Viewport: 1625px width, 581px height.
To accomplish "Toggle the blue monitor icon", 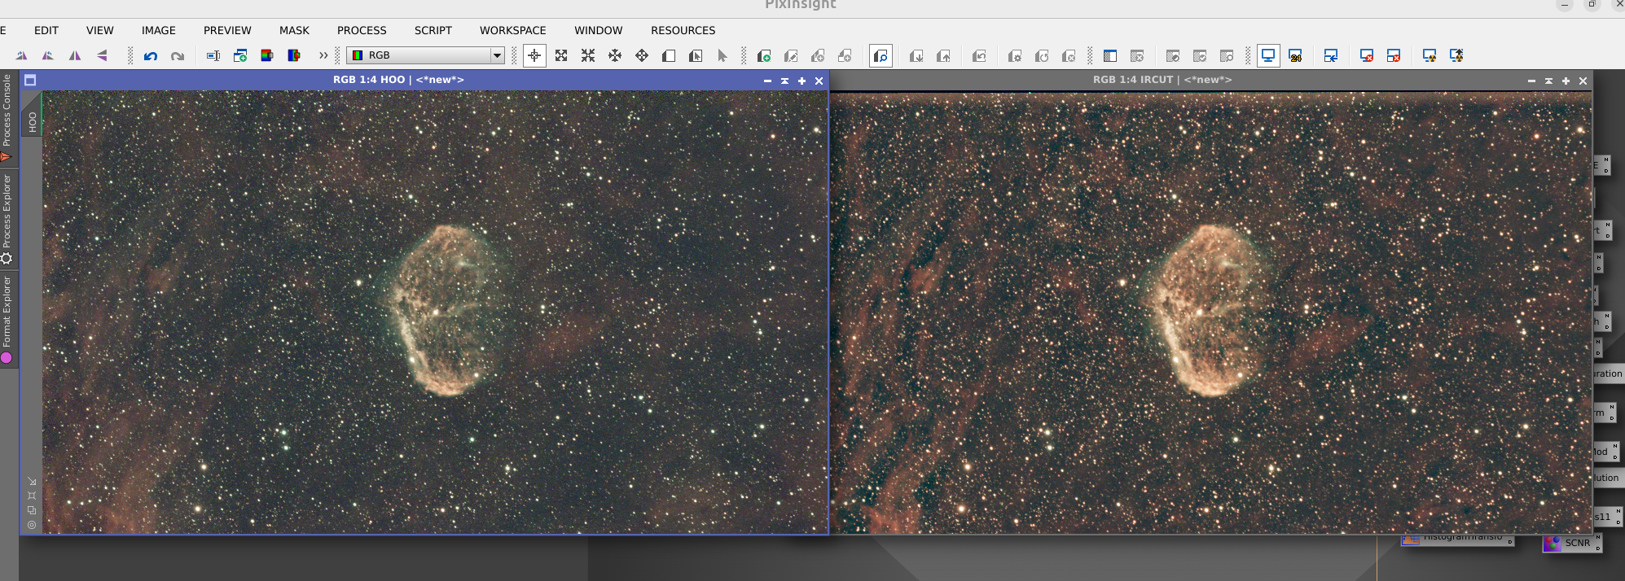I will (x=1268, y=56).
